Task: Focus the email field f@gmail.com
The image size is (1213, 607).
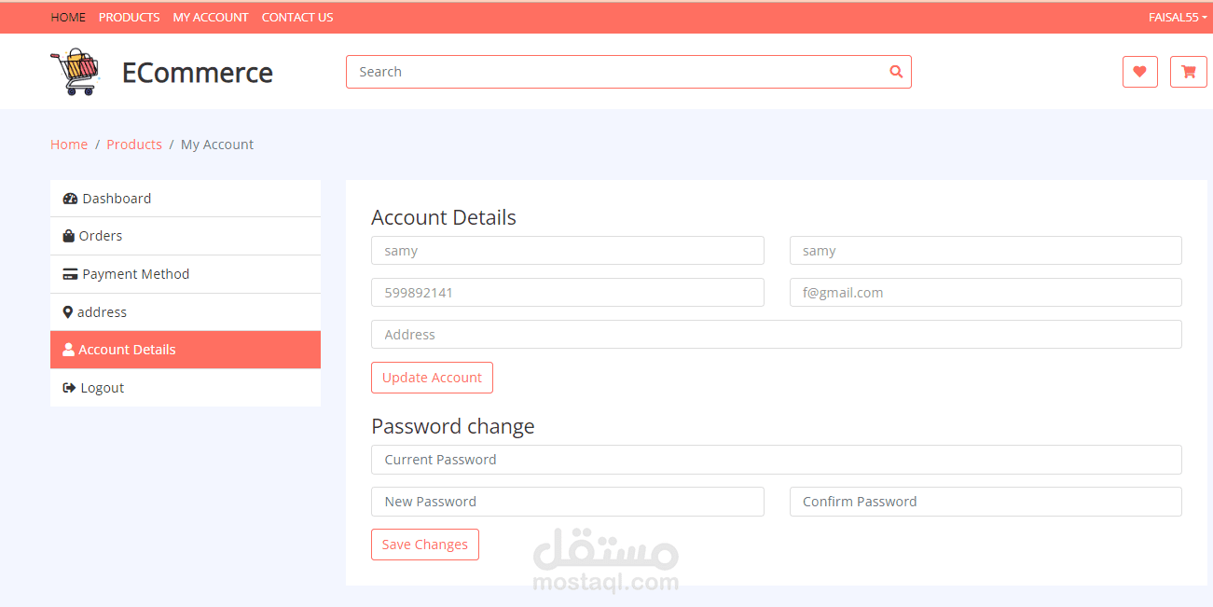Action: click(986, 293)
